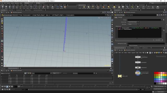Click into the VEXpression code editor

point(140,32)
